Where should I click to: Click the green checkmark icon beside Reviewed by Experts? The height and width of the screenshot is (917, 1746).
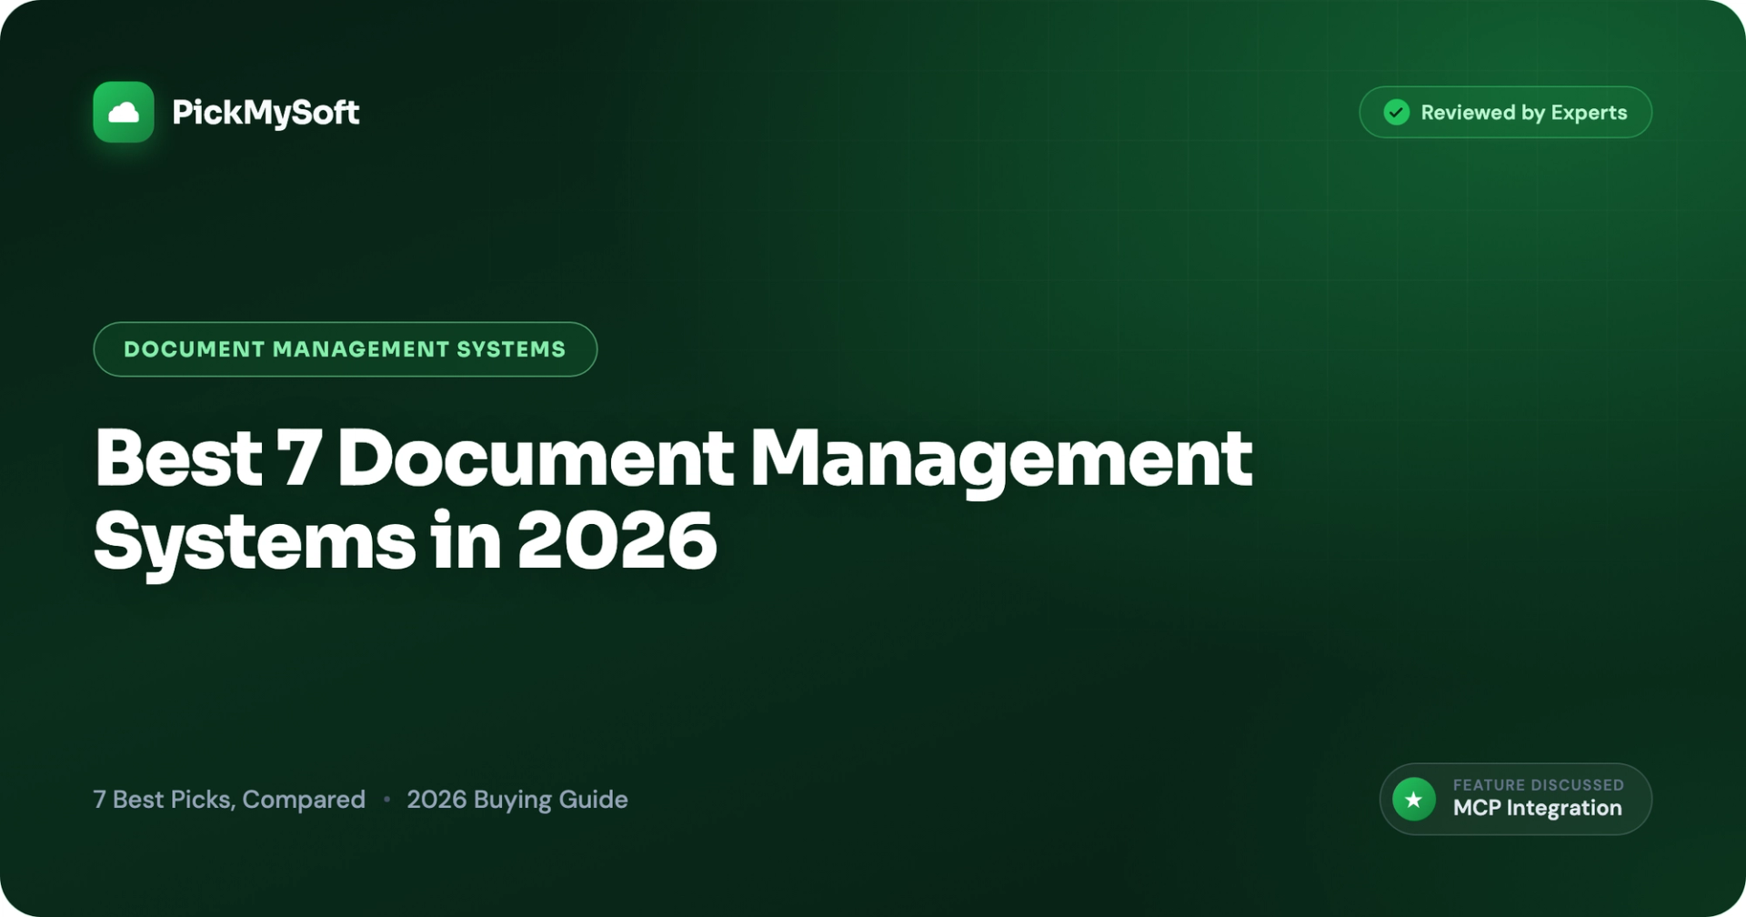pos(1397,112)
